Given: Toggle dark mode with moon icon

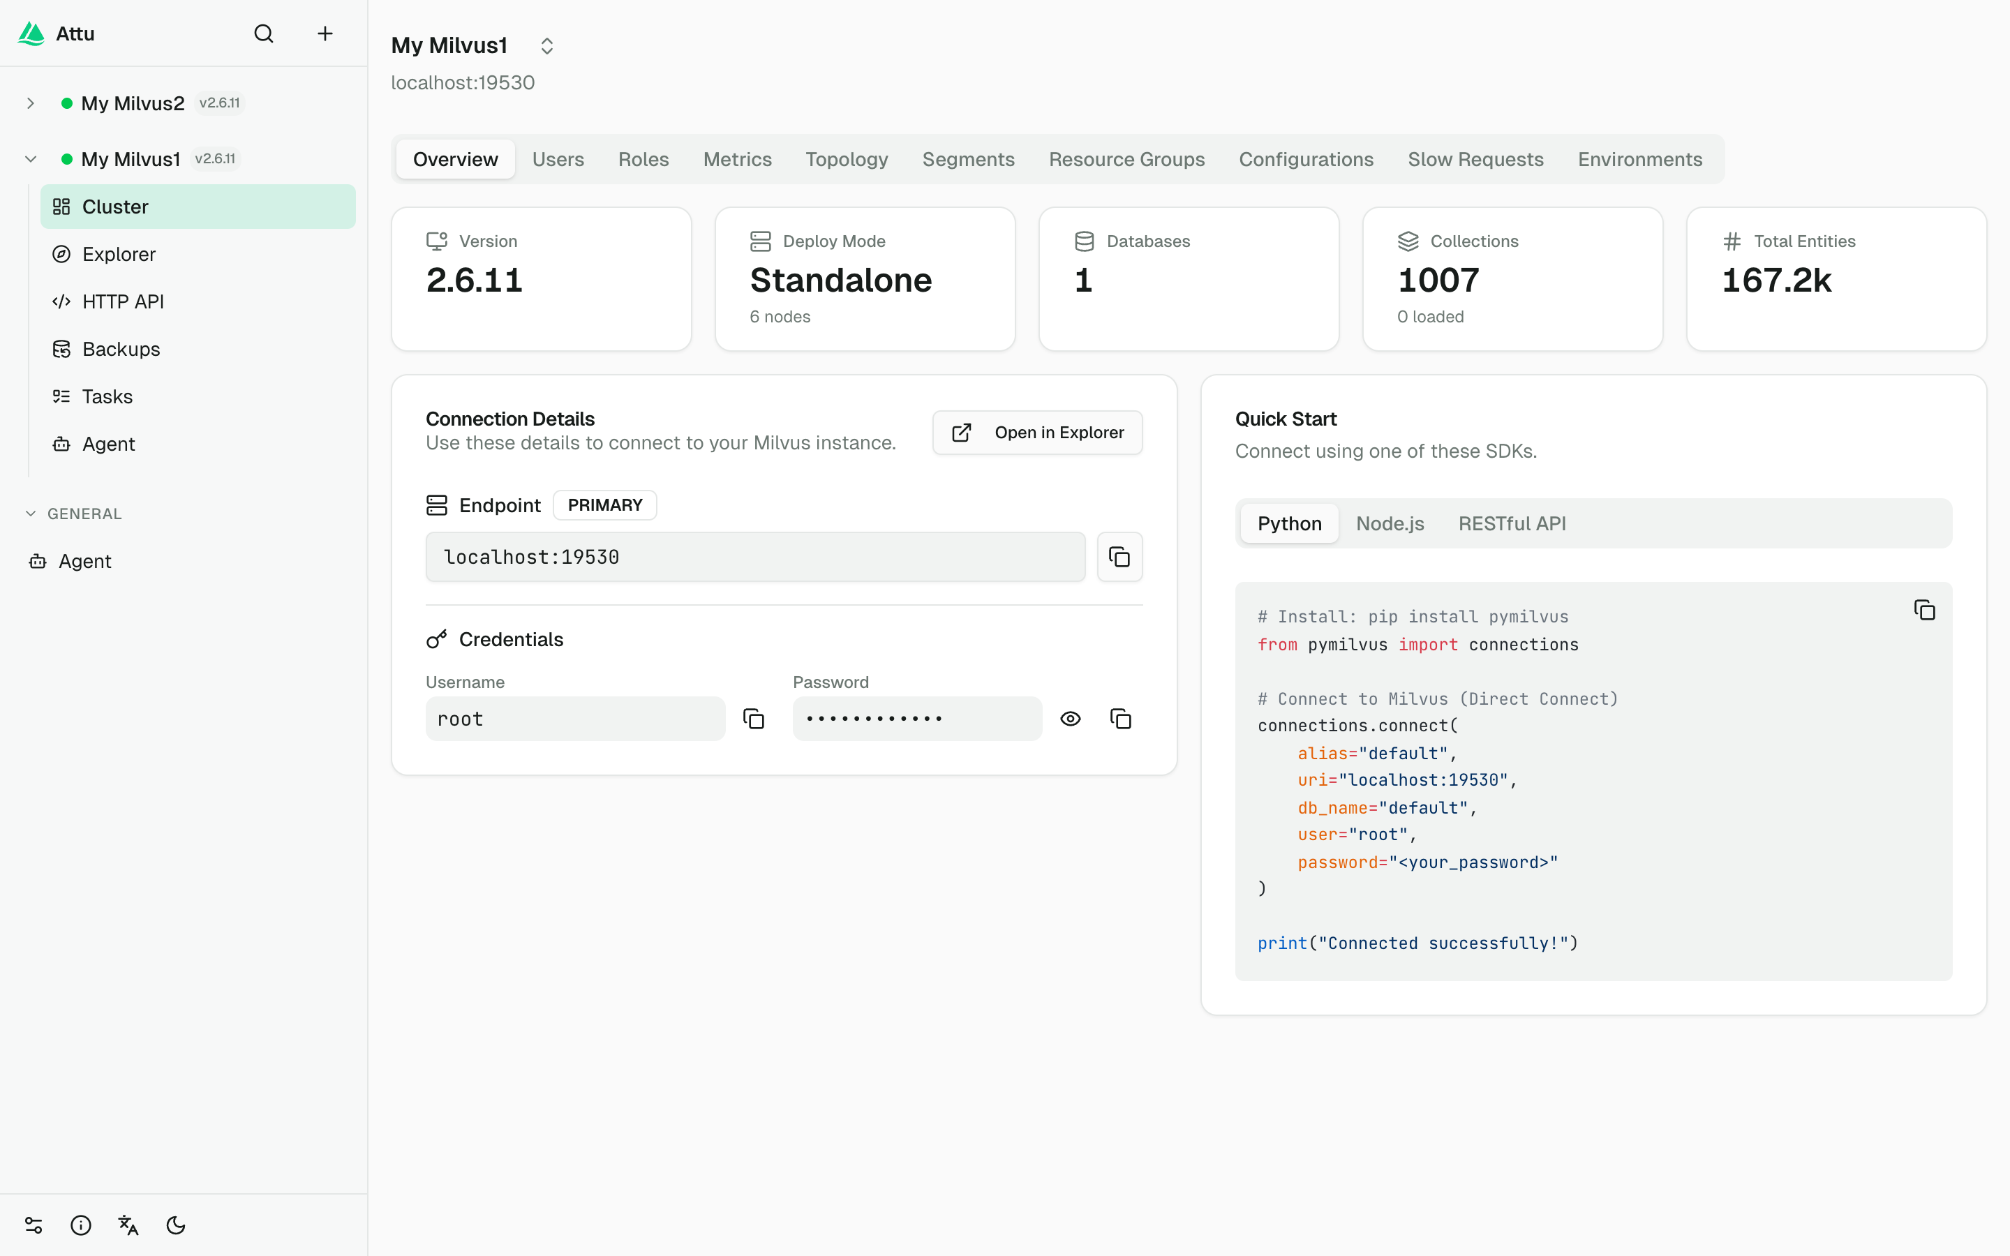Looking at the screenshot, I should coord(175,1225).
